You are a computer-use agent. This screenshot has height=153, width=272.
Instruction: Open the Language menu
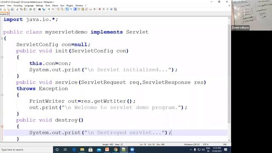tap(29, 6)
